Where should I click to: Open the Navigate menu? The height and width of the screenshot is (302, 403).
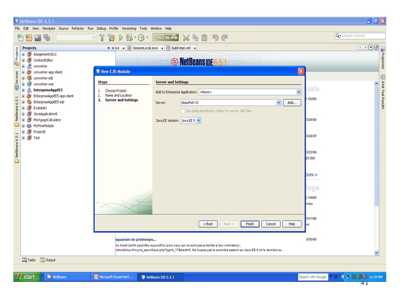(x=49, y=29)
